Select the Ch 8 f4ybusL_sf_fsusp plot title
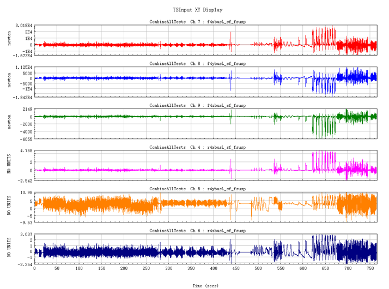This screenshot has height=289, width=389. pos(197,64)
